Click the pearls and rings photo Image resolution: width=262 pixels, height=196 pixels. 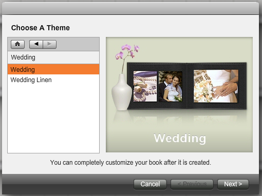(x=145, y=86)
